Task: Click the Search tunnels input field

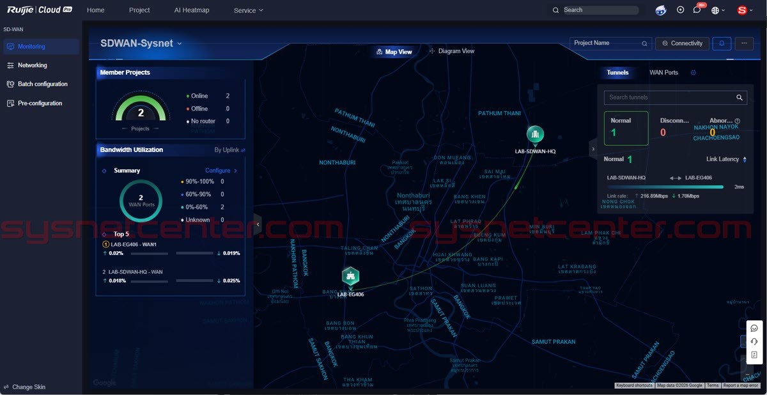Action: click(668, 98)
